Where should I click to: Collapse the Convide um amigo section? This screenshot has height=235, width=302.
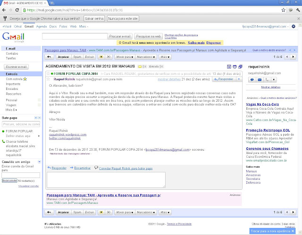tap(39, 162)
